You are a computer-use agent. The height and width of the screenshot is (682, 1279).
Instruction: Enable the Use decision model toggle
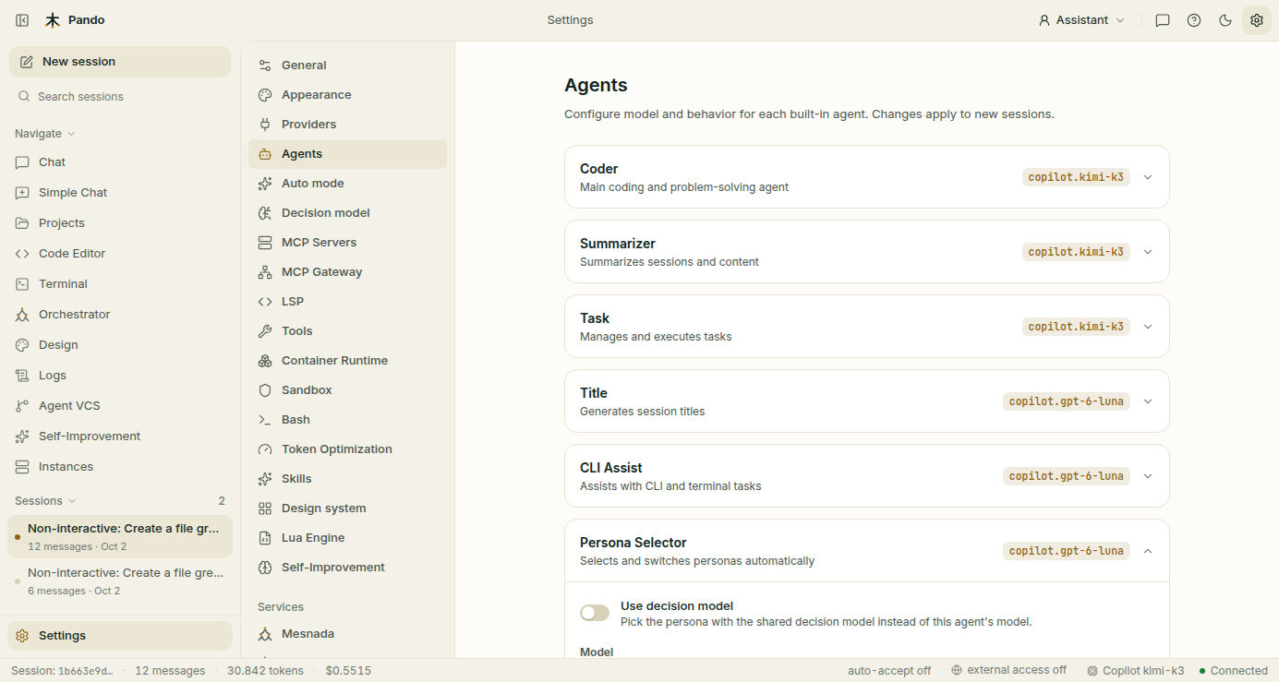[595, 613]
